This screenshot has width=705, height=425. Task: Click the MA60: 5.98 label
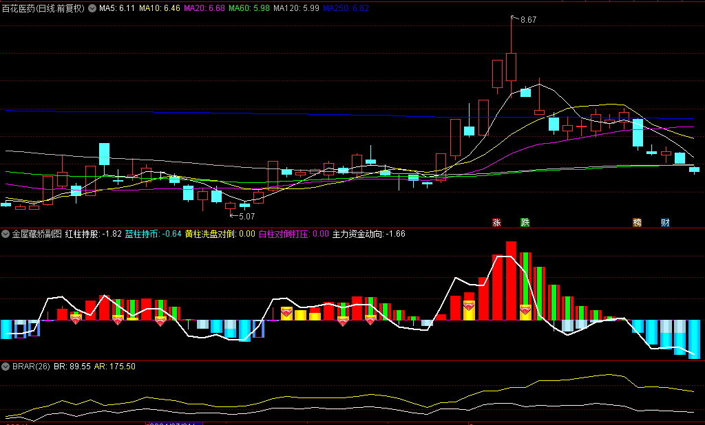tap(249, 8)
